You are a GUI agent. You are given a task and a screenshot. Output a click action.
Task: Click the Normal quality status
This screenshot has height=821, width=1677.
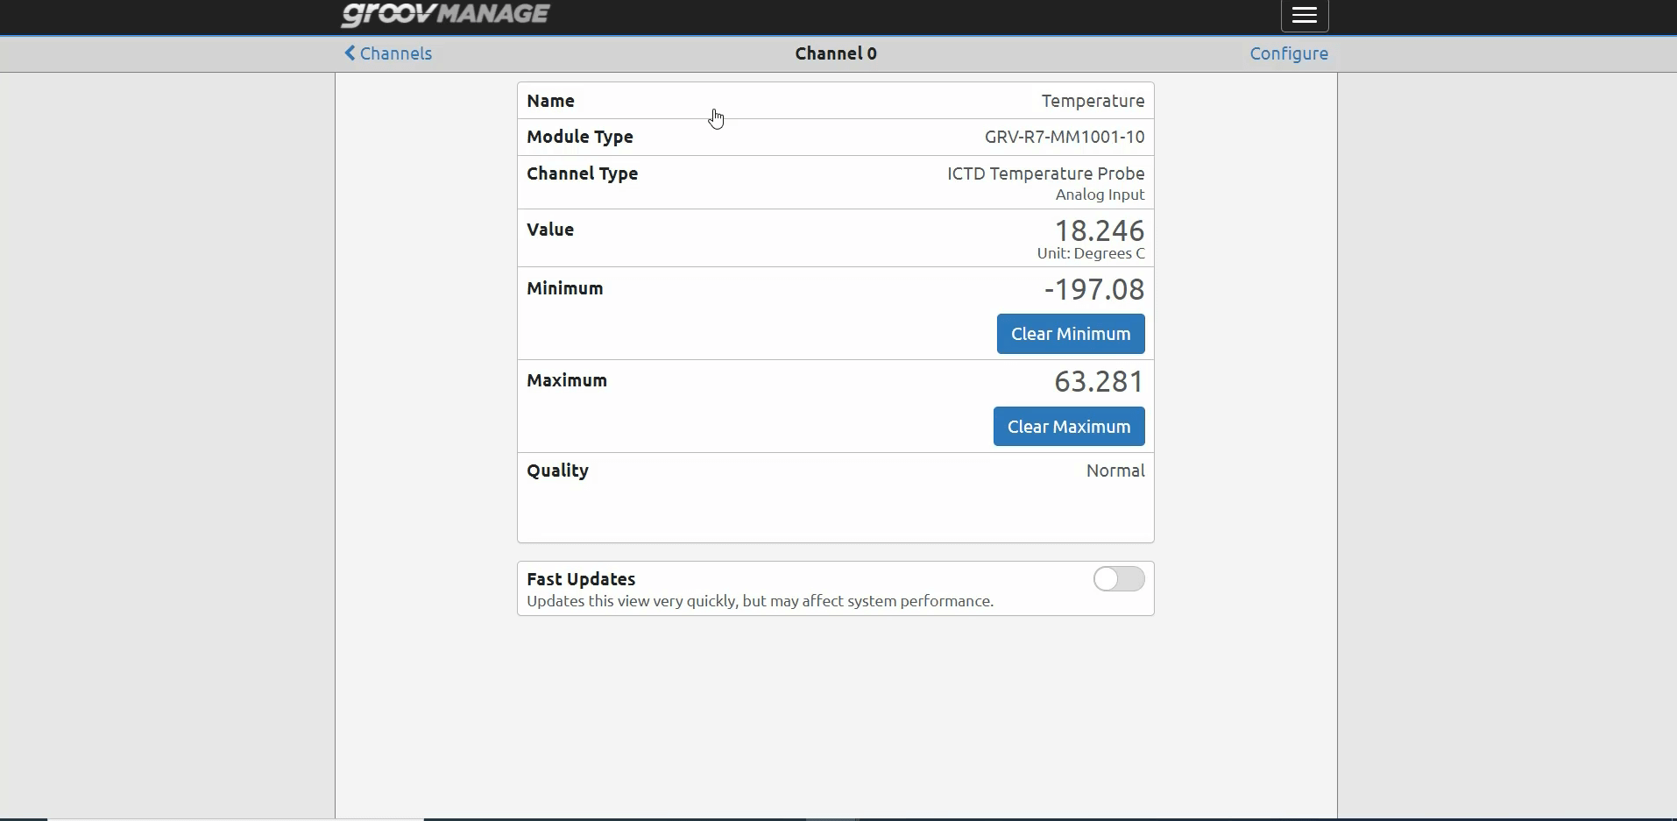point(1115,471)
